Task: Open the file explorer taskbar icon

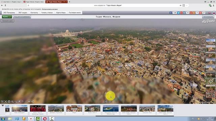Action: tap(10, 119)
